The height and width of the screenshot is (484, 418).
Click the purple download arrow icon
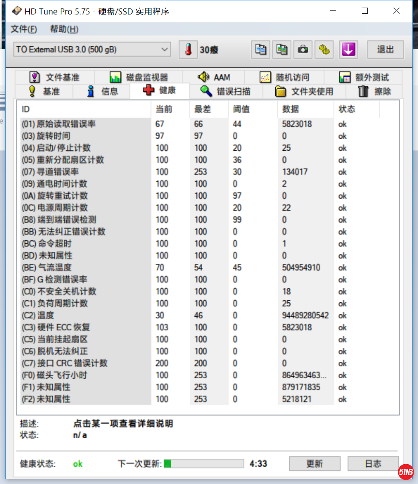coord(348,50)
